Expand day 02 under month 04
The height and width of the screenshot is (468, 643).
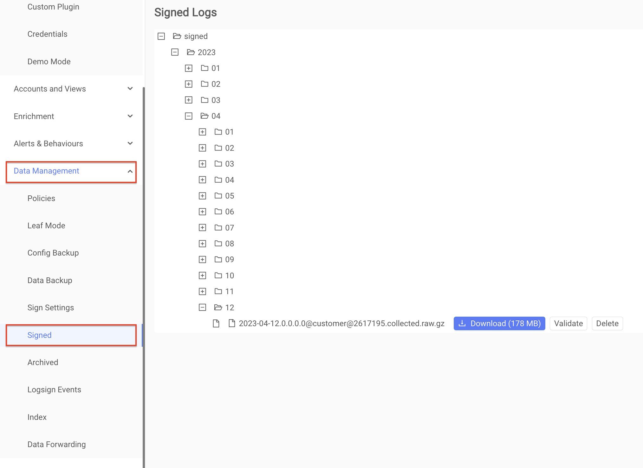(x=202, y=148)
